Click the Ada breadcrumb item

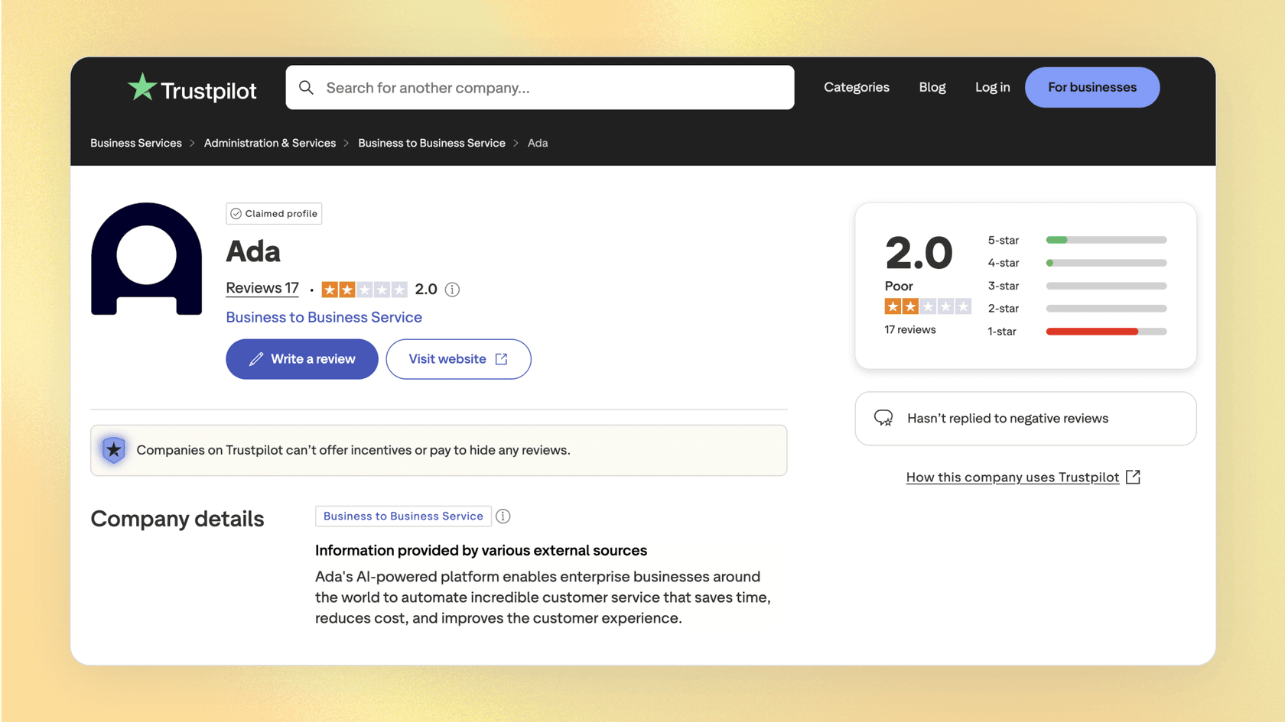point(538,143)
